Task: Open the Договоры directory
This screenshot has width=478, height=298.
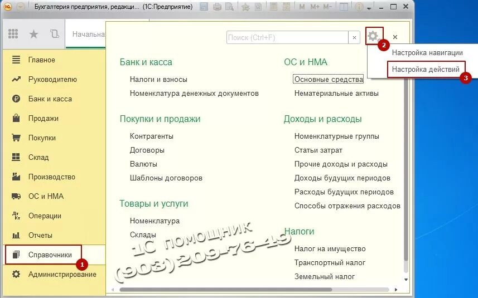Action: tap(147, 150)
